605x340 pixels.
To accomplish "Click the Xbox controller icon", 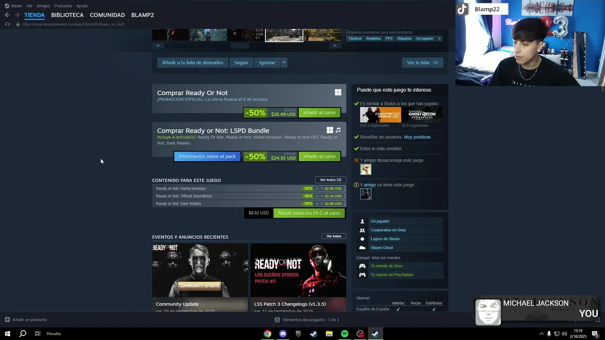I will (x=362, y=266).
